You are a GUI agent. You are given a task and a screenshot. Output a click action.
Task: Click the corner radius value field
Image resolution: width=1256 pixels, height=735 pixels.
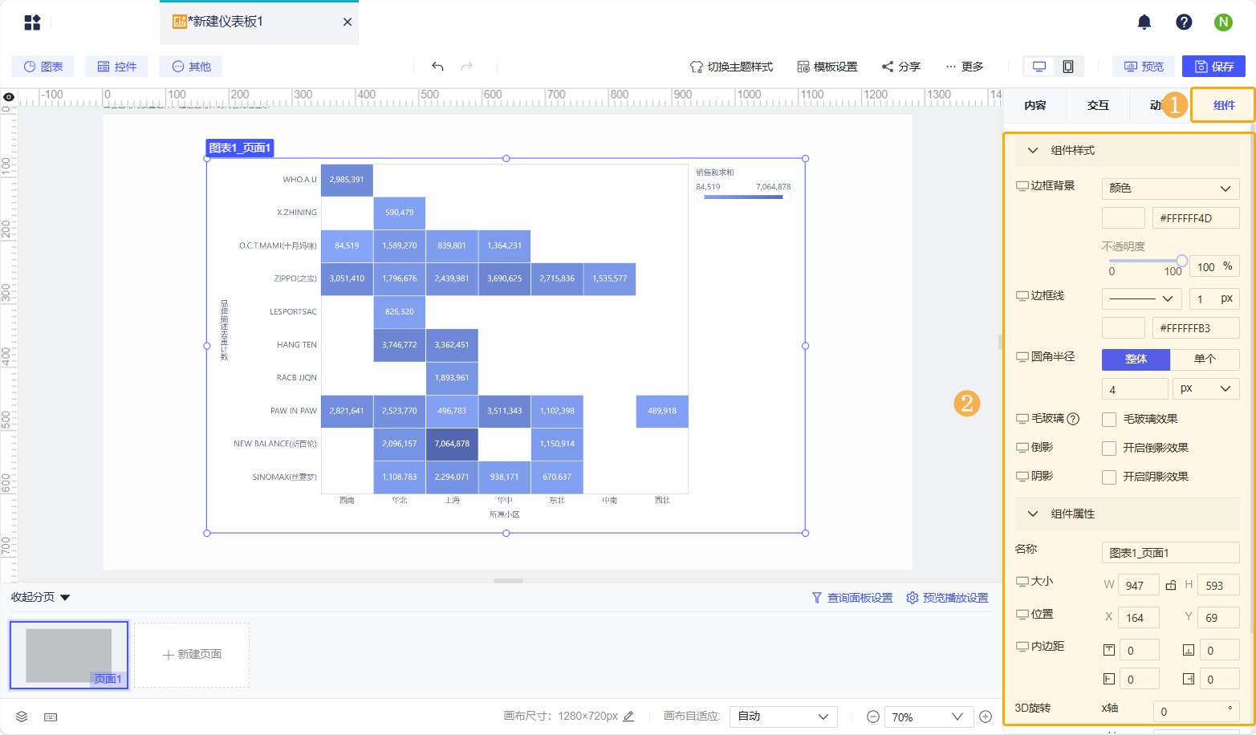[1135, 389]
